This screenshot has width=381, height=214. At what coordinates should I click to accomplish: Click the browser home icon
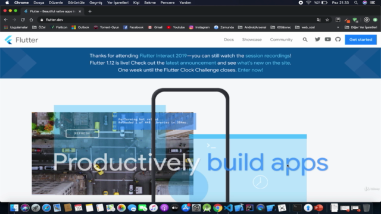pos(31,20)
